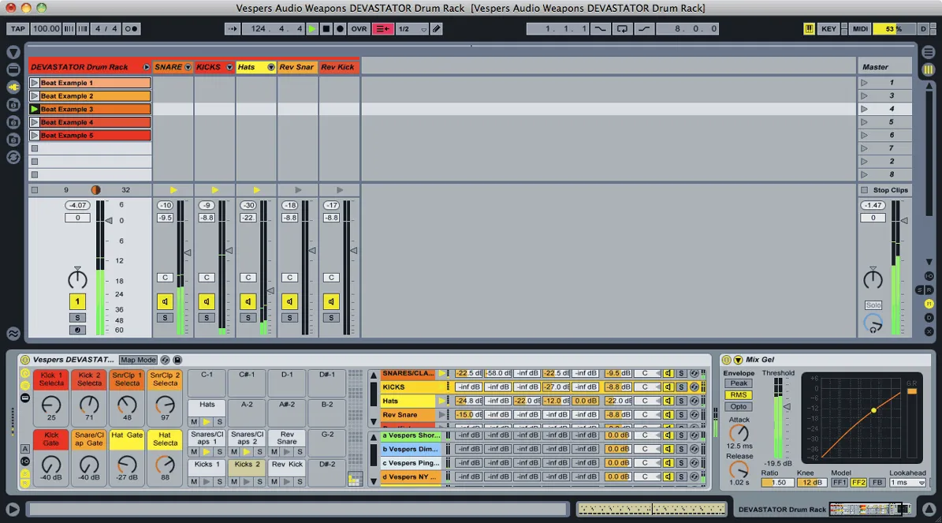942x523 pixels.
Task: Show or hide the browser triangle
Action: pos(13,52)
